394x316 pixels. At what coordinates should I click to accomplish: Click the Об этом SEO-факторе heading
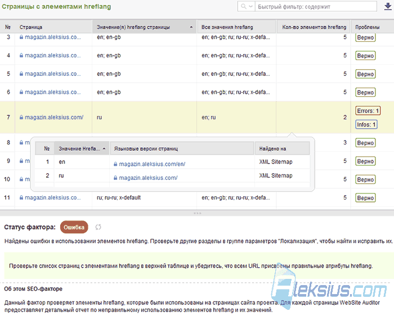tap(33, 288)
